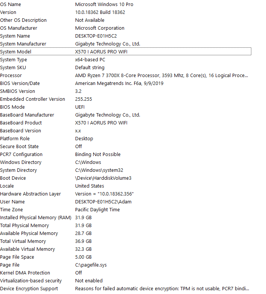Click the 'C:\Windows\system32' value

[x=99, y=170]
